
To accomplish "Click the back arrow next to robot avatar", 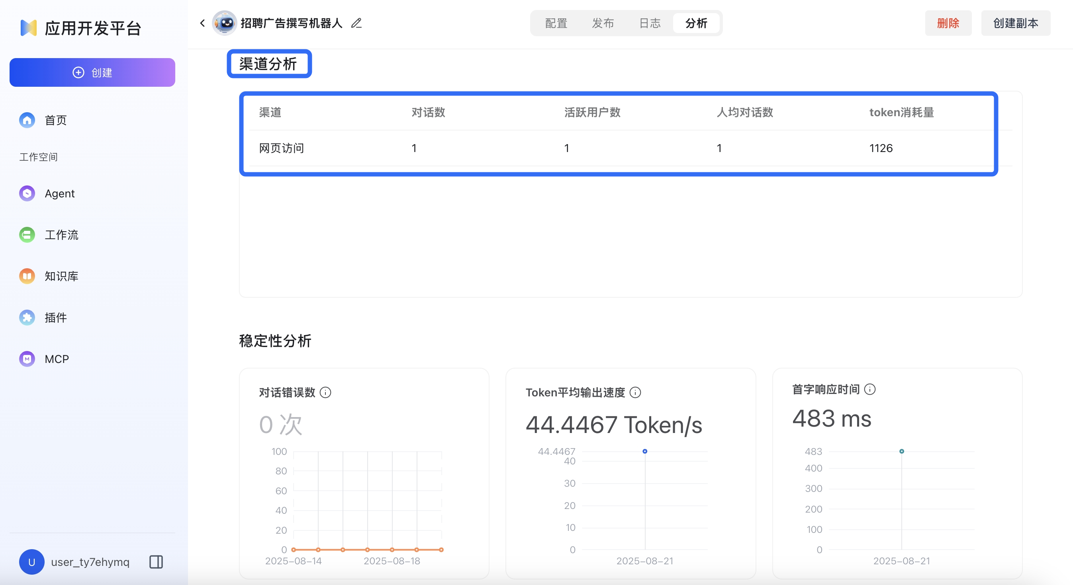I will point(202,23).
